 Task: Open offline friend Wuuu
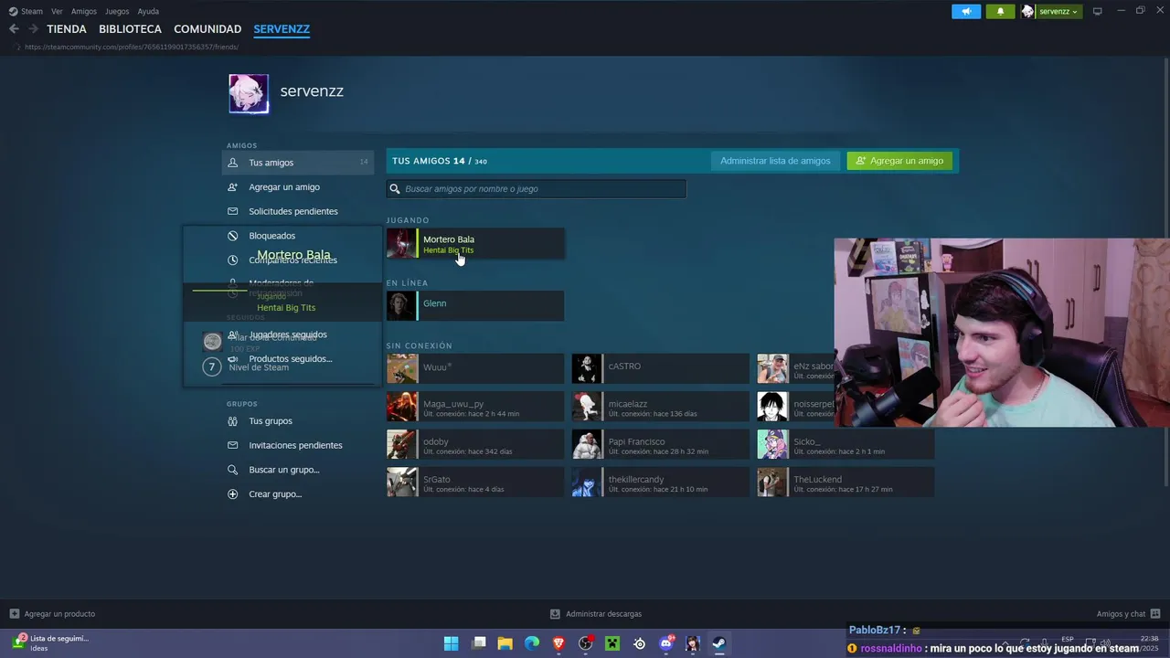click(x=474, y=368)
